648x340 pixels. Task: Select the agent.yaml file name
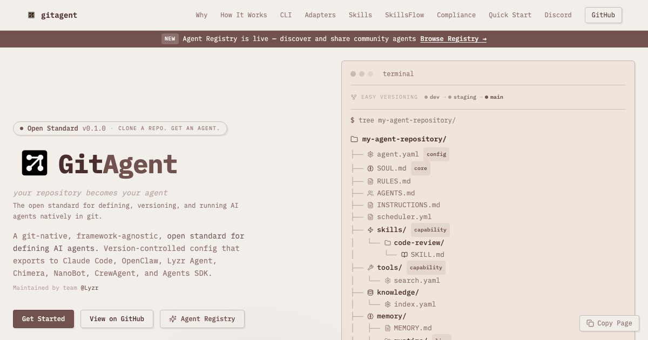tap(398, 154)
